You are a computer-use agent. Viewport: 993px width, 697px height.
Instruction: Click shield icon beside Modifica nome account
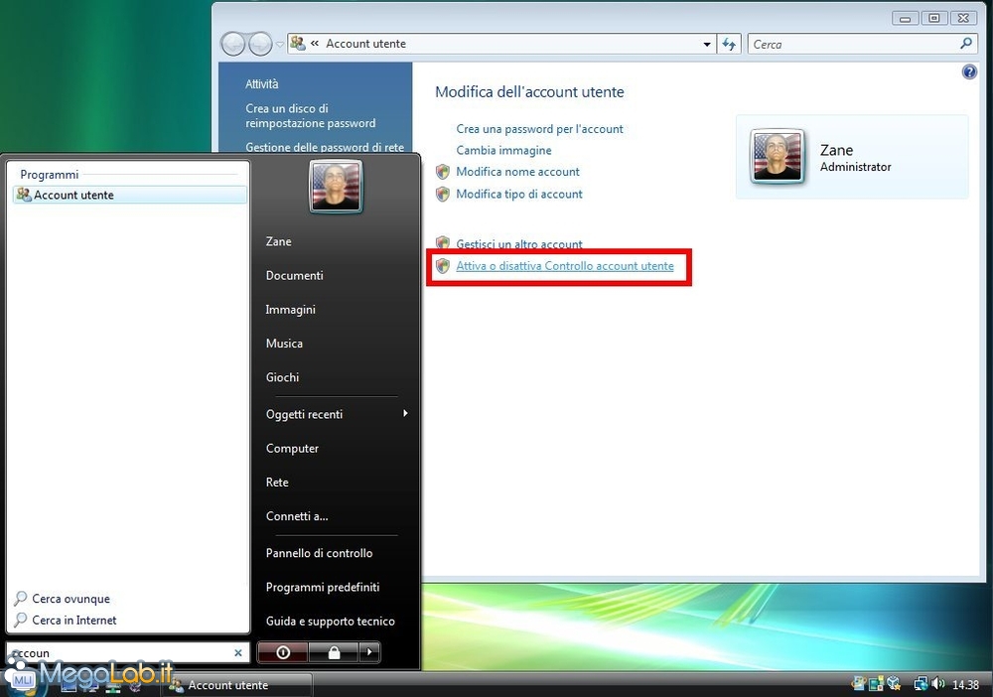(x=443, y=172)
